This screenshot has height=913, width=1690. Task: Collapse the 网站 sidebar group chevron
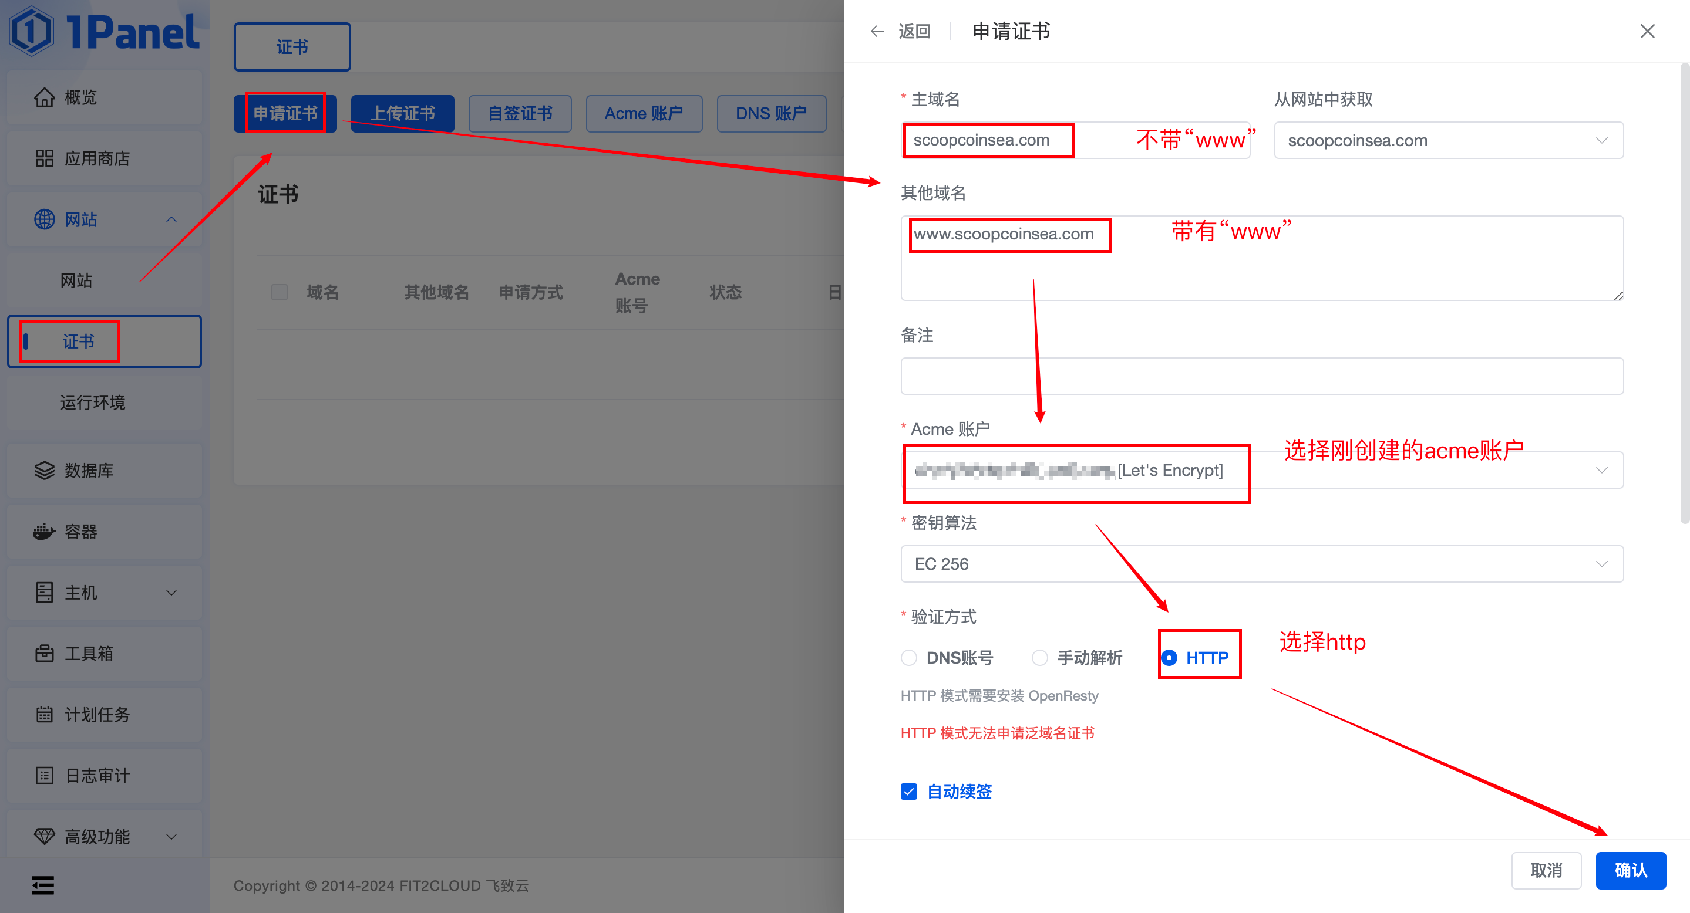pos(171,219)
